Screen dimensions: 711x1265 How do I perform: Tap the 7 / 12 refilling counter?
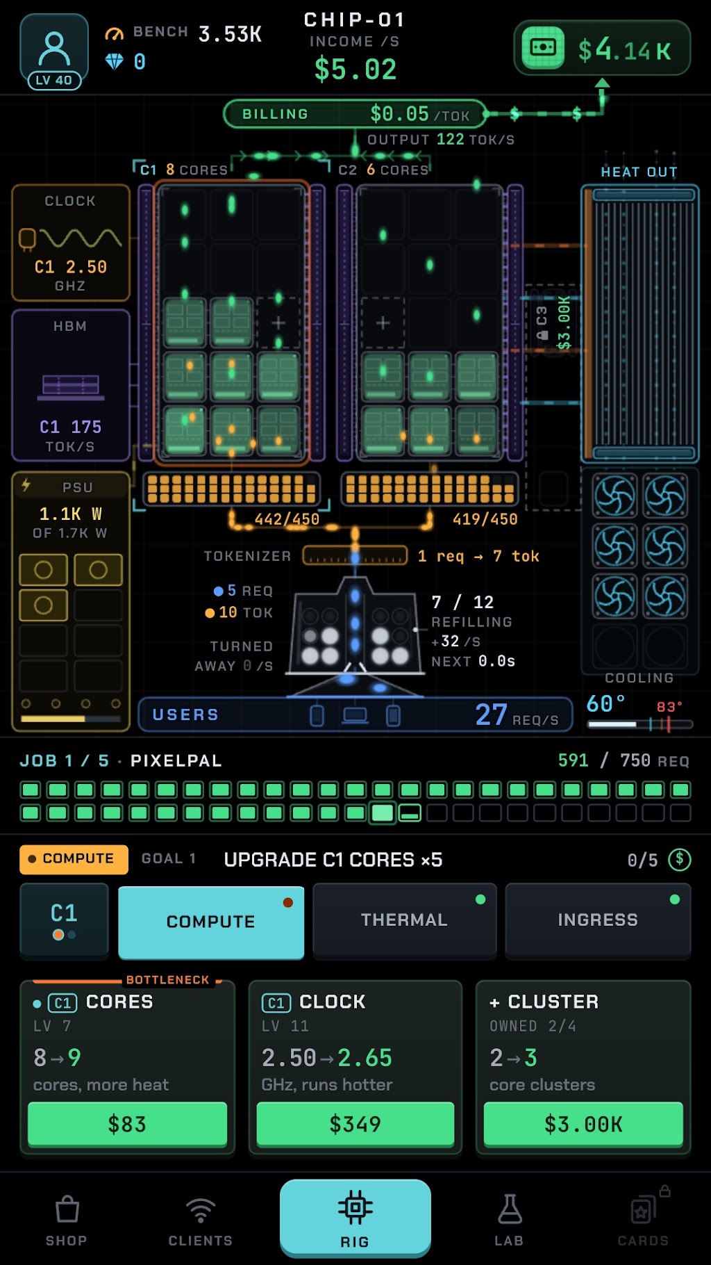pyautogui.click(x=462, y=602)
